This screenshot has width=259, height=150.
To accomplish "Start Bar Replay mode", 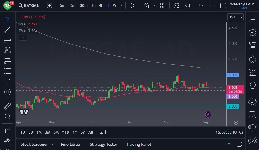I will pos(188,5).
